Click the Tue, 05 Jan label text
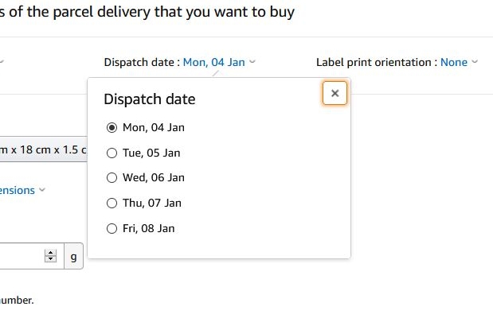 (151, 153)
